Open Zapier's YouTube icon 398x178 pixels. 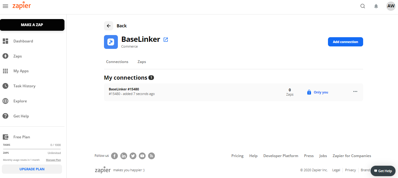click(x=142, y=156)
